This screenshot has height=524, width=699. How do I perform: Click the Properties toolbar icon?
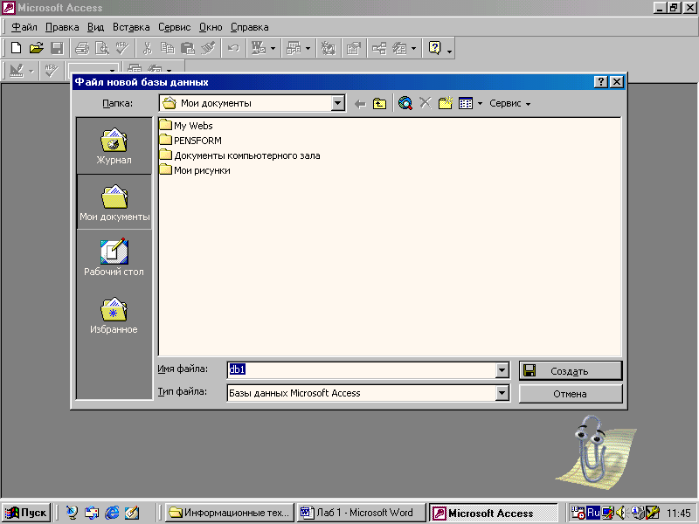354,48
